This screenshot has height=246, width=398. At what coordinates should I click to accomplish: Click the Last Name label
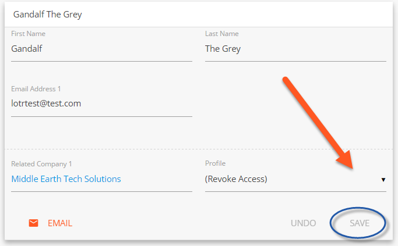(x=222, y=34)
